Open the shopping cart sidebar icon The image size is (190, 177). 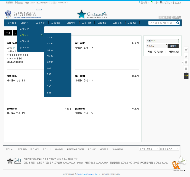(x=186, y=50)
